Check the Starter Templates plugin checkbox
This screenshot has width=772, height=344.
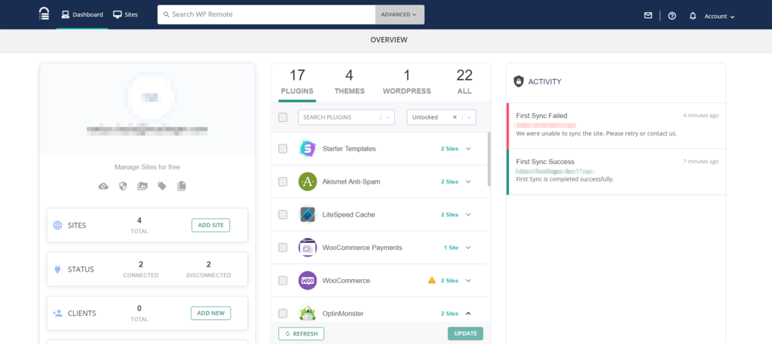(x=283, y=148)
